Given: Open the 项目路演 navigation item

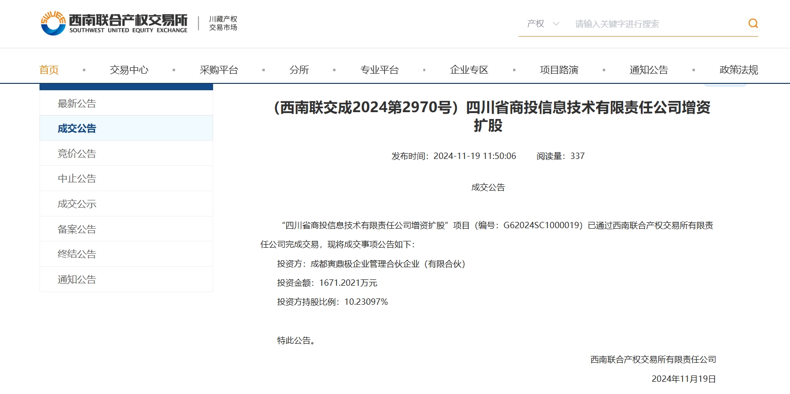Looking at the screenshot, I should [x=559, y=70].
